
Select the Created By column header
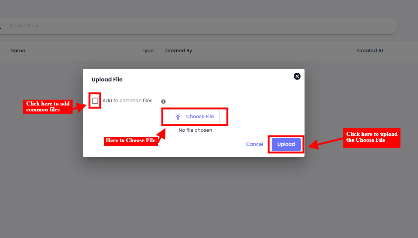tap(179, 51)
